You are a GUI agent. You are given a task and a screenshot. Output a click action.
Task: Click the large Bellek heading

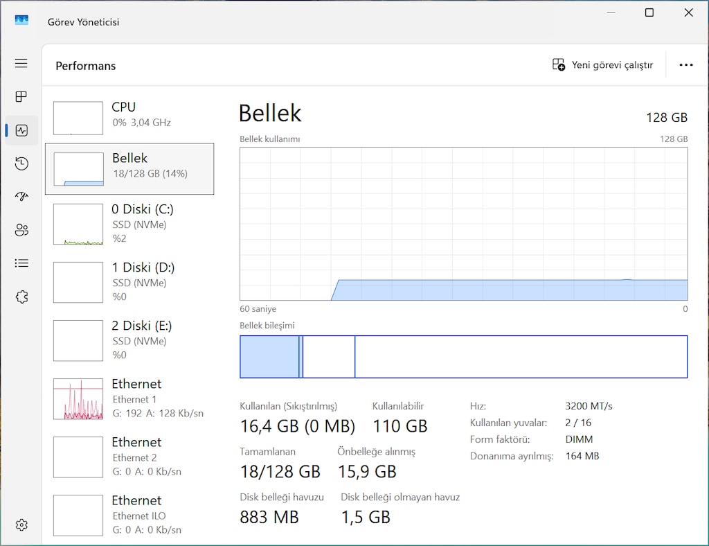[270, 113]
